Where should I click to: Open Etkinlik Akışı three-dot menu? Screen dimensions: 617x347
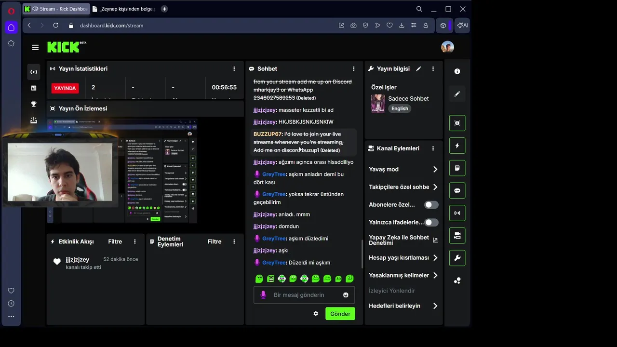[135, 241]
